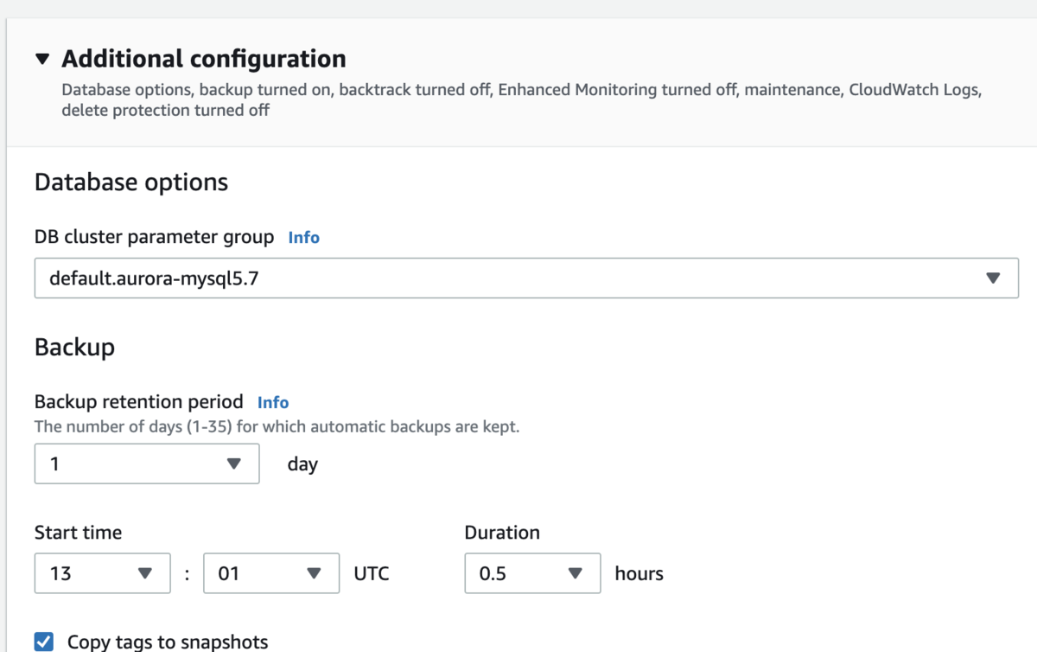Click the DB cluster parameter group label
The image size is (1037, 652).
point(154,237)
